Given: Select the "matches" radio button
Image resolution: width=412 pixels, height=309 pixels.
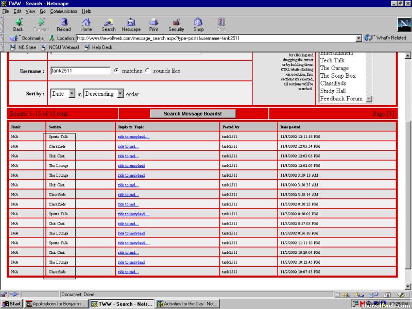Looking at the screenshot, I should click(116, 71).
